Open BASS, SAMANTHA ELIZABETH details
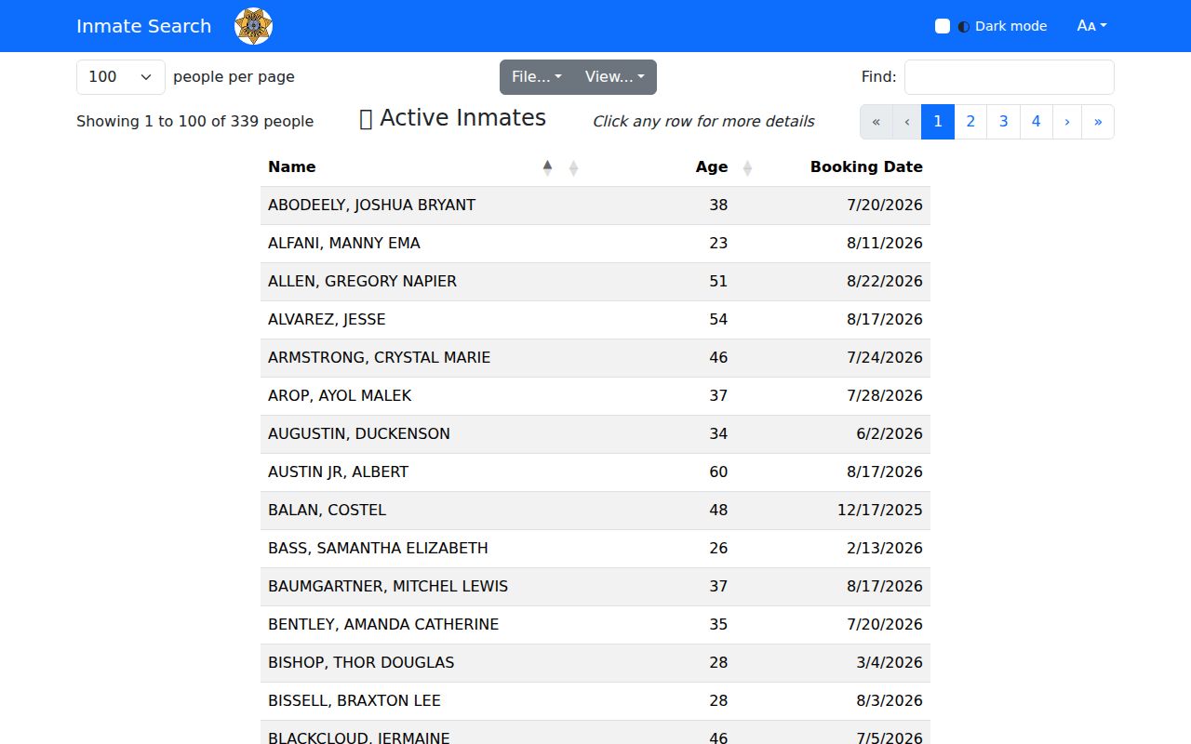 tap(595, 549)
